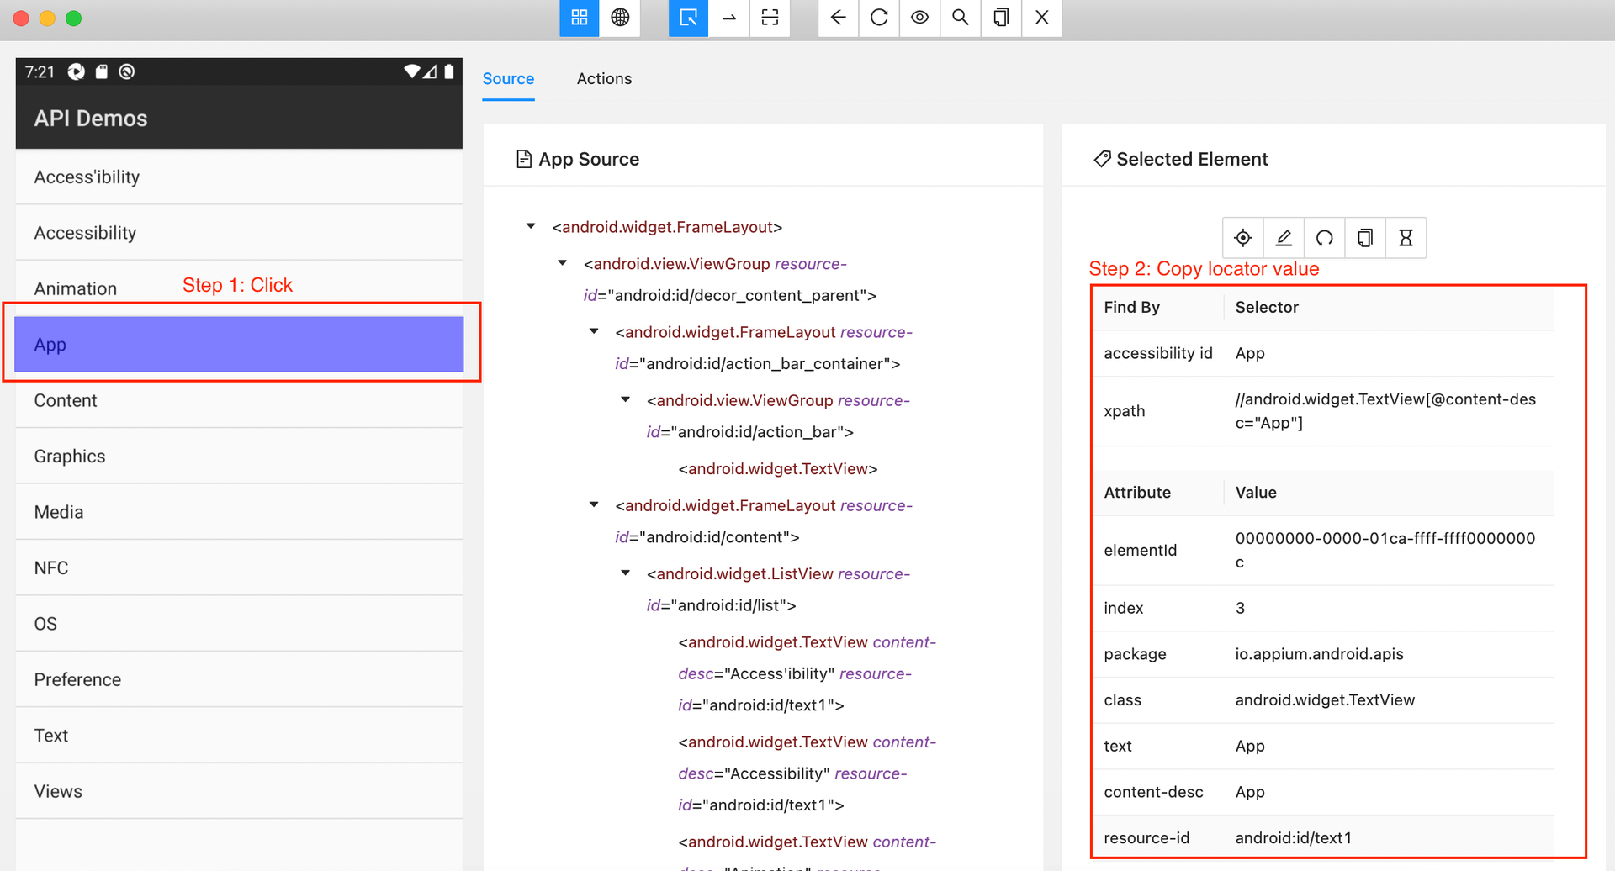
Task: Switch to the Actions tab
Action: [x=604, y=78]
